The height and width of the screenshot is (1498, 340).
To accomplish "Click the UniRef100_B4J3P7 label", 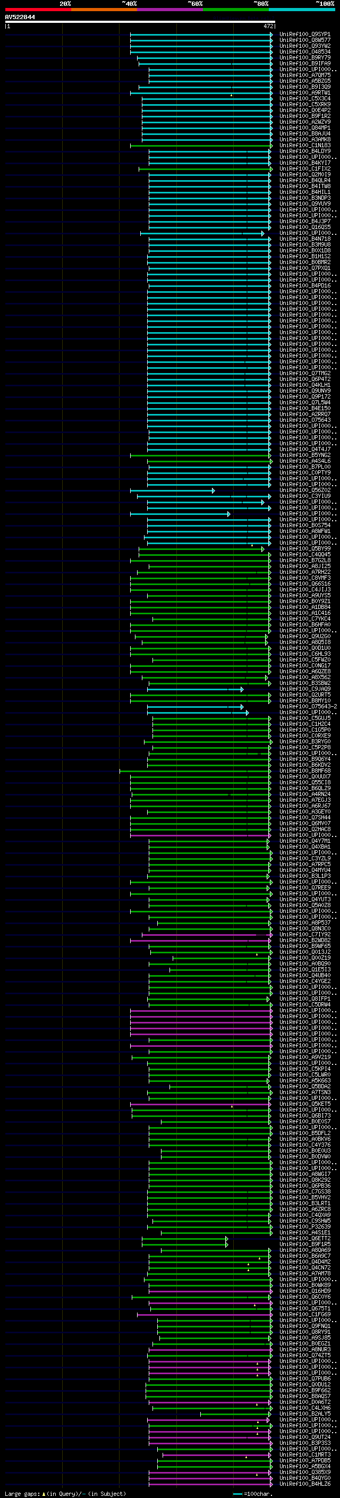I will click(x=304, y=221).
